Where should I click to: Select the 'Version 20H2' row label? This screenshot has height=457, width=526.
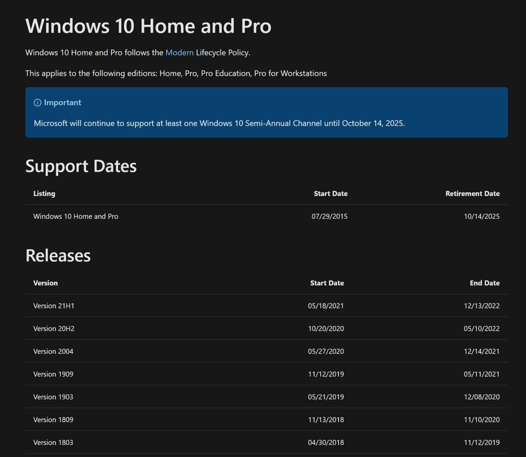[x=54, y=329]
